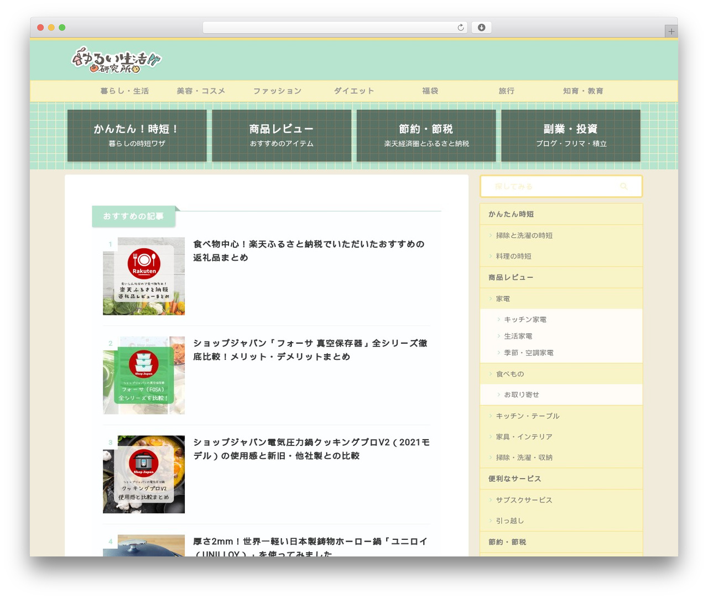Viewport: 708px width, 599px height.
Task: Open the フォーサ真空保存器 article thumbnail
Action: [144, 375]
